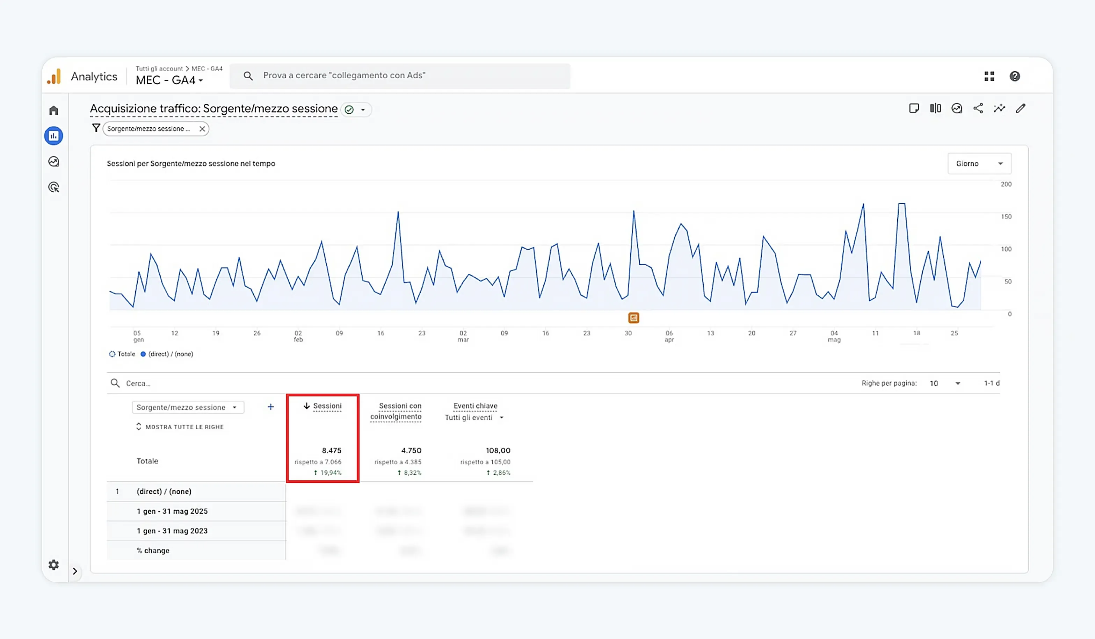
Task: Sort by 'Sessioni con coinvolgimento' column
Action: (396, 411)
